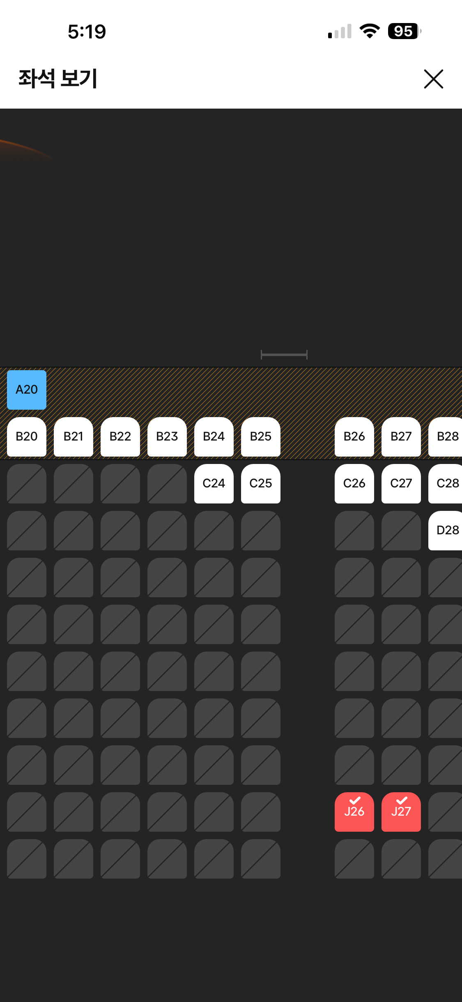Pick seat D28

(446, 530)
